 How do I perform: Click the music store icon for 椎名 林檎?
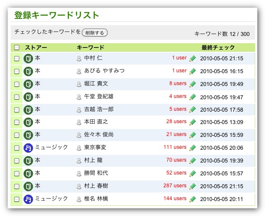click(x=28, y=199)
